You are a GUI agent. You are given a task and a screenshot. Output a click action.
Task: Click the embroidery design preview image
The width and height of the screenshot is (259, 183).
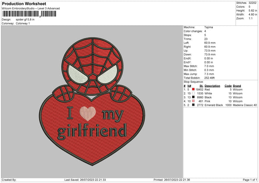[x=92, y=101]
